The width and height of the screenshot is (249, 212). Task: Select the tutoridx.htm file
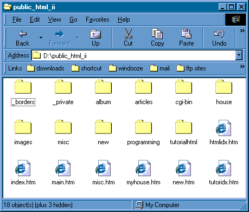tap(224, 173)
